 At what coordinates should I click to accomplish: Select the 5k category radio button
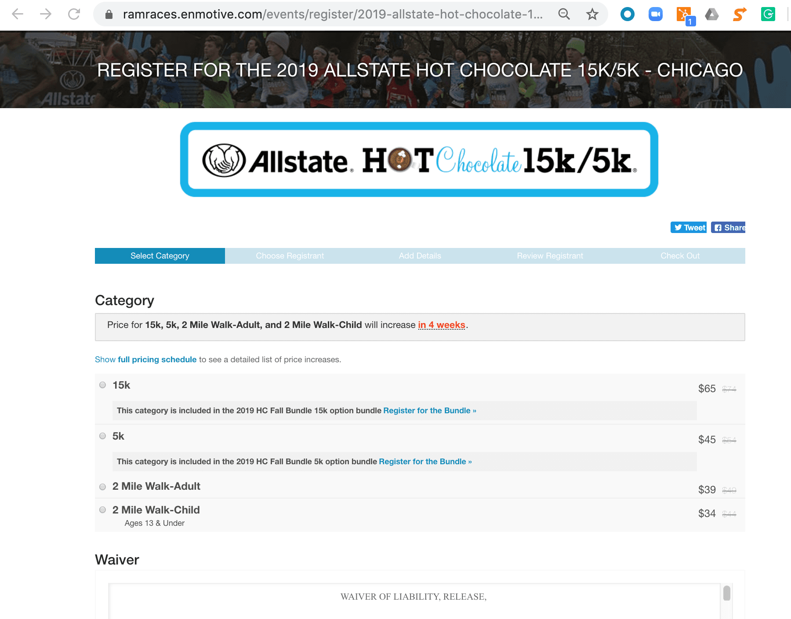point(103,436)
